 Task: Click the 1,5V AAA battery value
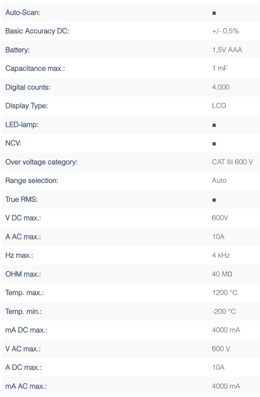click(x=227, y=50)
